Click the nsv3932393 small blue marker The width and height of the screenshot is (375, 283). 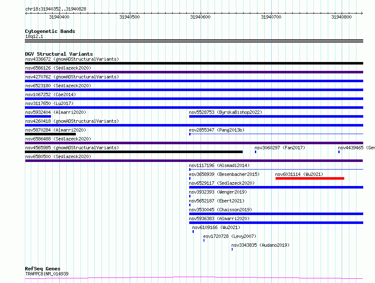[x=190, y=196]
